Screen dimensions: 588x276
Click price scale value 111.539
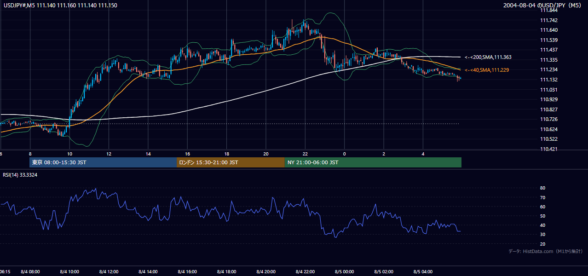[549, 40]
